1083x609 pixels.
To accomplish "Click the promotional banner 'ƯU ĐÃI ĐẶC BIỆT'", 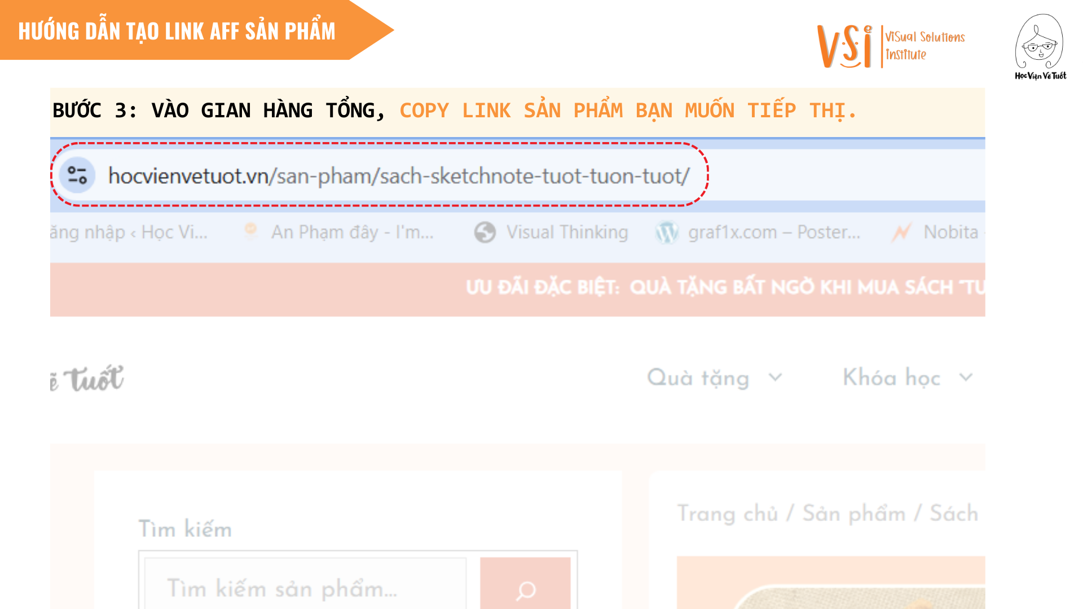I will pyautogui.click(x=517, y=289).
